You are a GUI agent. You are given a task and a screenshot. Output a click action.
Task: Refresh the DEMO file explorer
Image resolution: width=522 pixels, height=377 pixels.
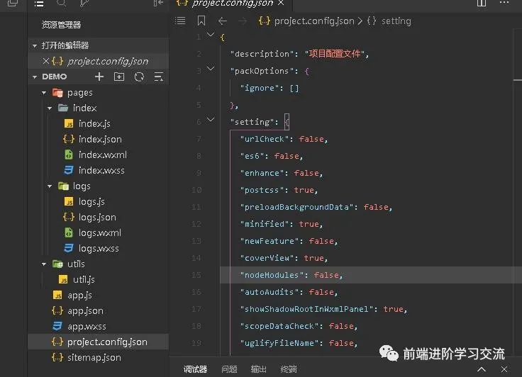(x=139, y=77)
